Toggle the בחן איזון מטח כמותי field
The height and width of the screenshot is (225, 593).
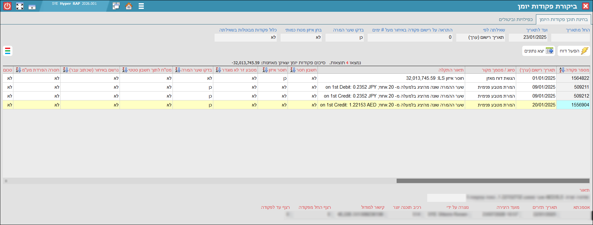coord(301,37)
